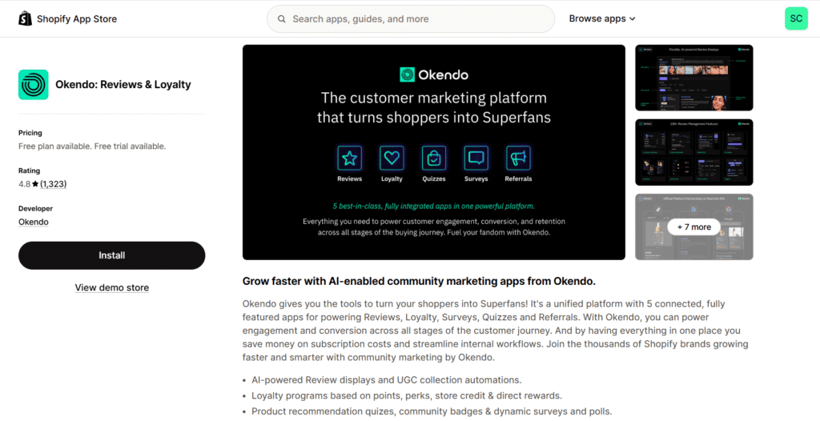Click the Reviews star icon in banner

point(349,158)
